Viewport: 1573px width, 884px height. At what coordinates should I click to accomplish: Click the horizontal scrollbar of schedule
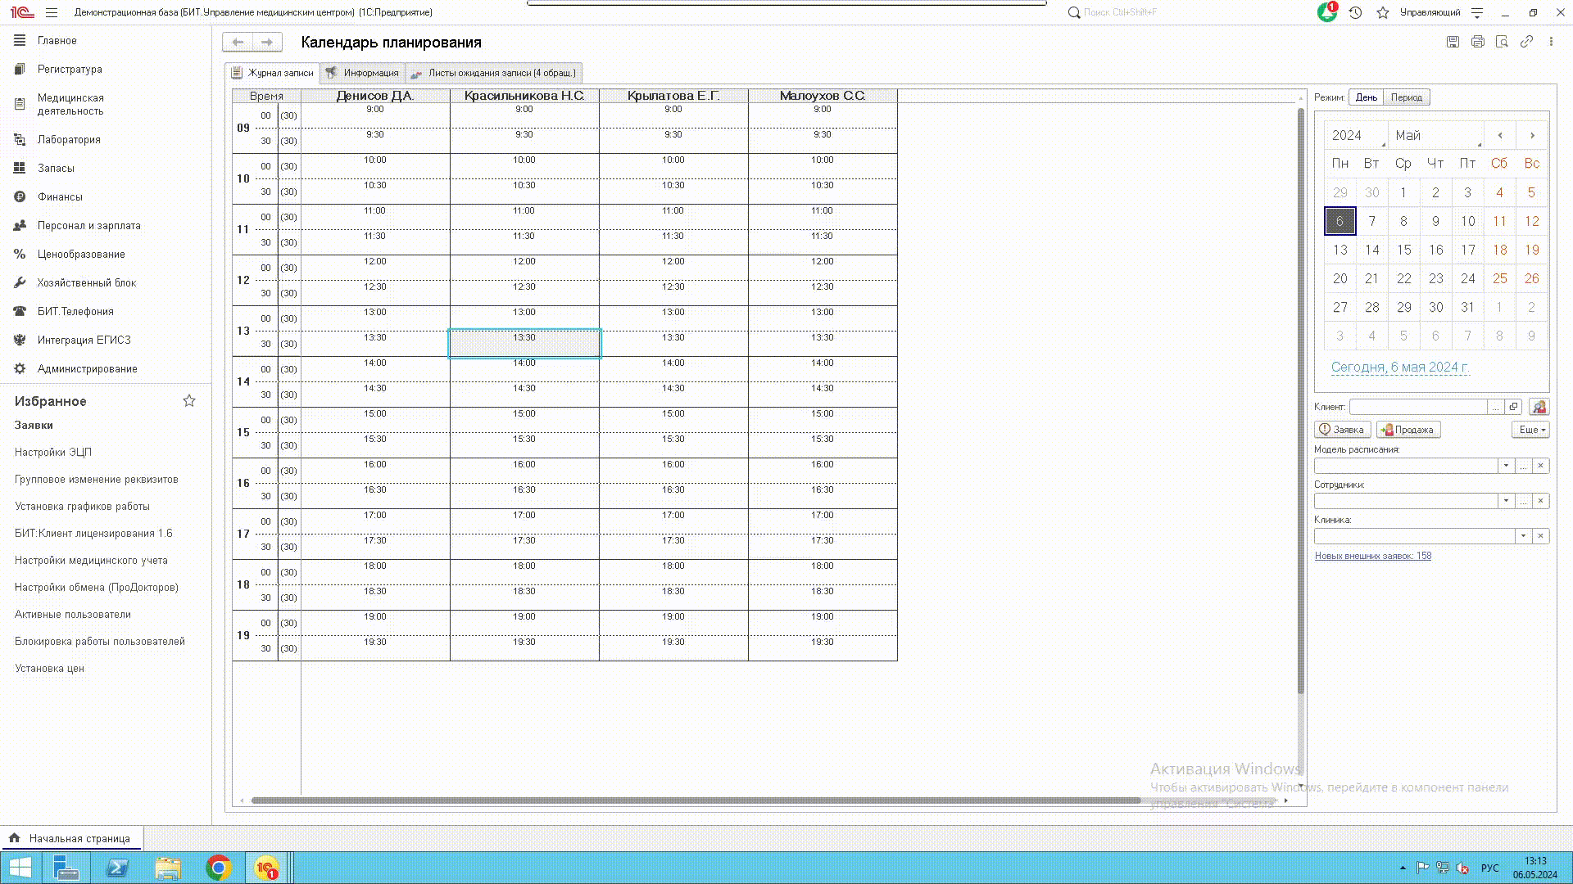pyautogui.click(x=696, y=801)
